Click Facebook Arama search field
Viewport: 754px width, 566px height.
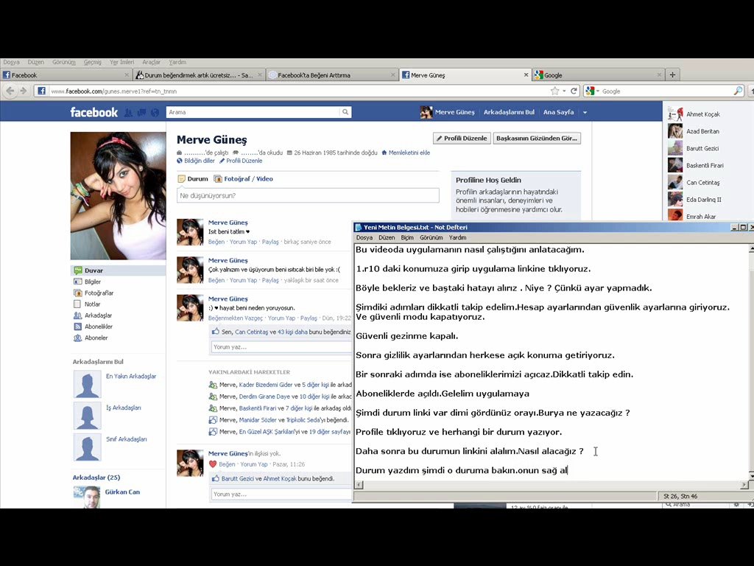253,112
